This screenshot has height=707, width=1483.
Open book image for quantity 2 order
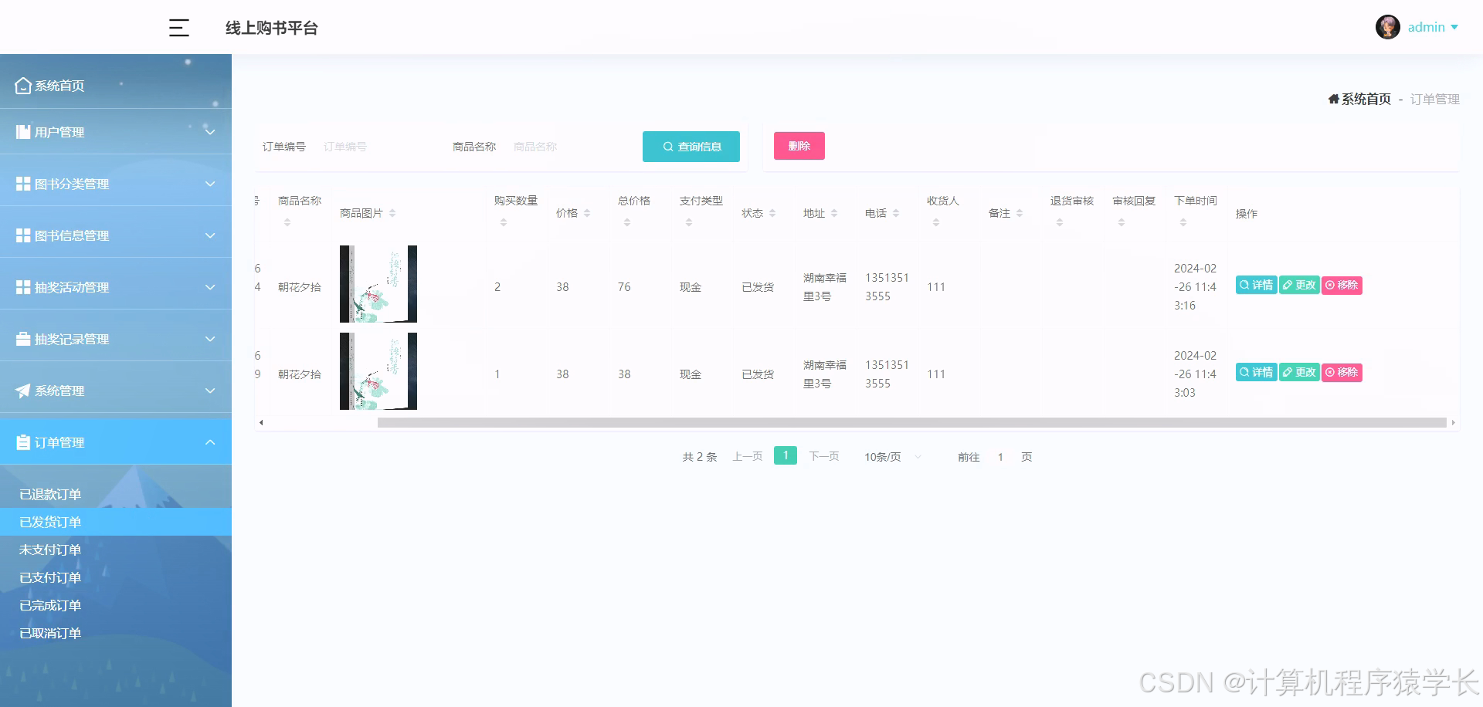click(378, 284)
